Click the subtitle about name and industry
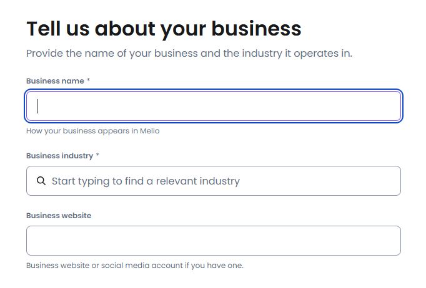 click(189, 54)
